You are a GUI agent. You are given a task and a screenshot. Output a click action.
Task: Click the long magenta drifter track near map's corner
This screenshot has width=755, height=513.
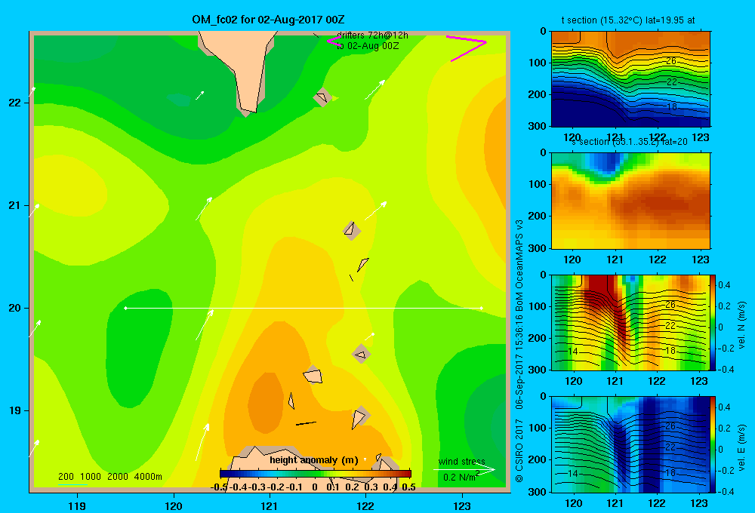pyautogui.click(x=467, y=48)
